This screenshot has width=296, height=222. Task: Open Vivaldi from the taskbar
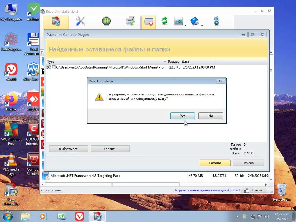click(x=79, y=216)
